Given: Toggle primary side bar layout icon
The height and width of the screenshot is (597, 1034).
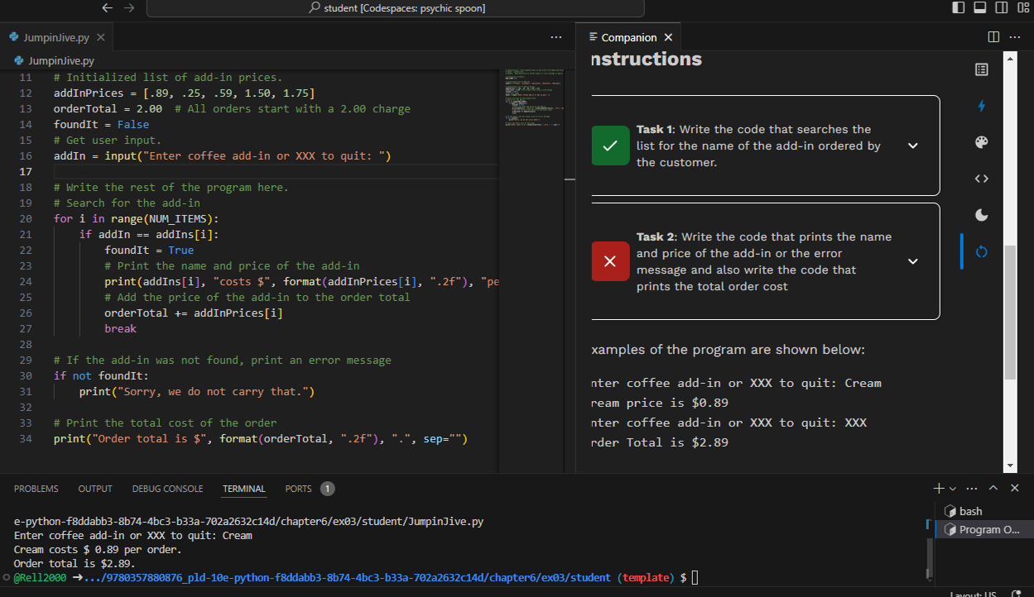Looking at the screenshot, I should [x=959, y=7].
